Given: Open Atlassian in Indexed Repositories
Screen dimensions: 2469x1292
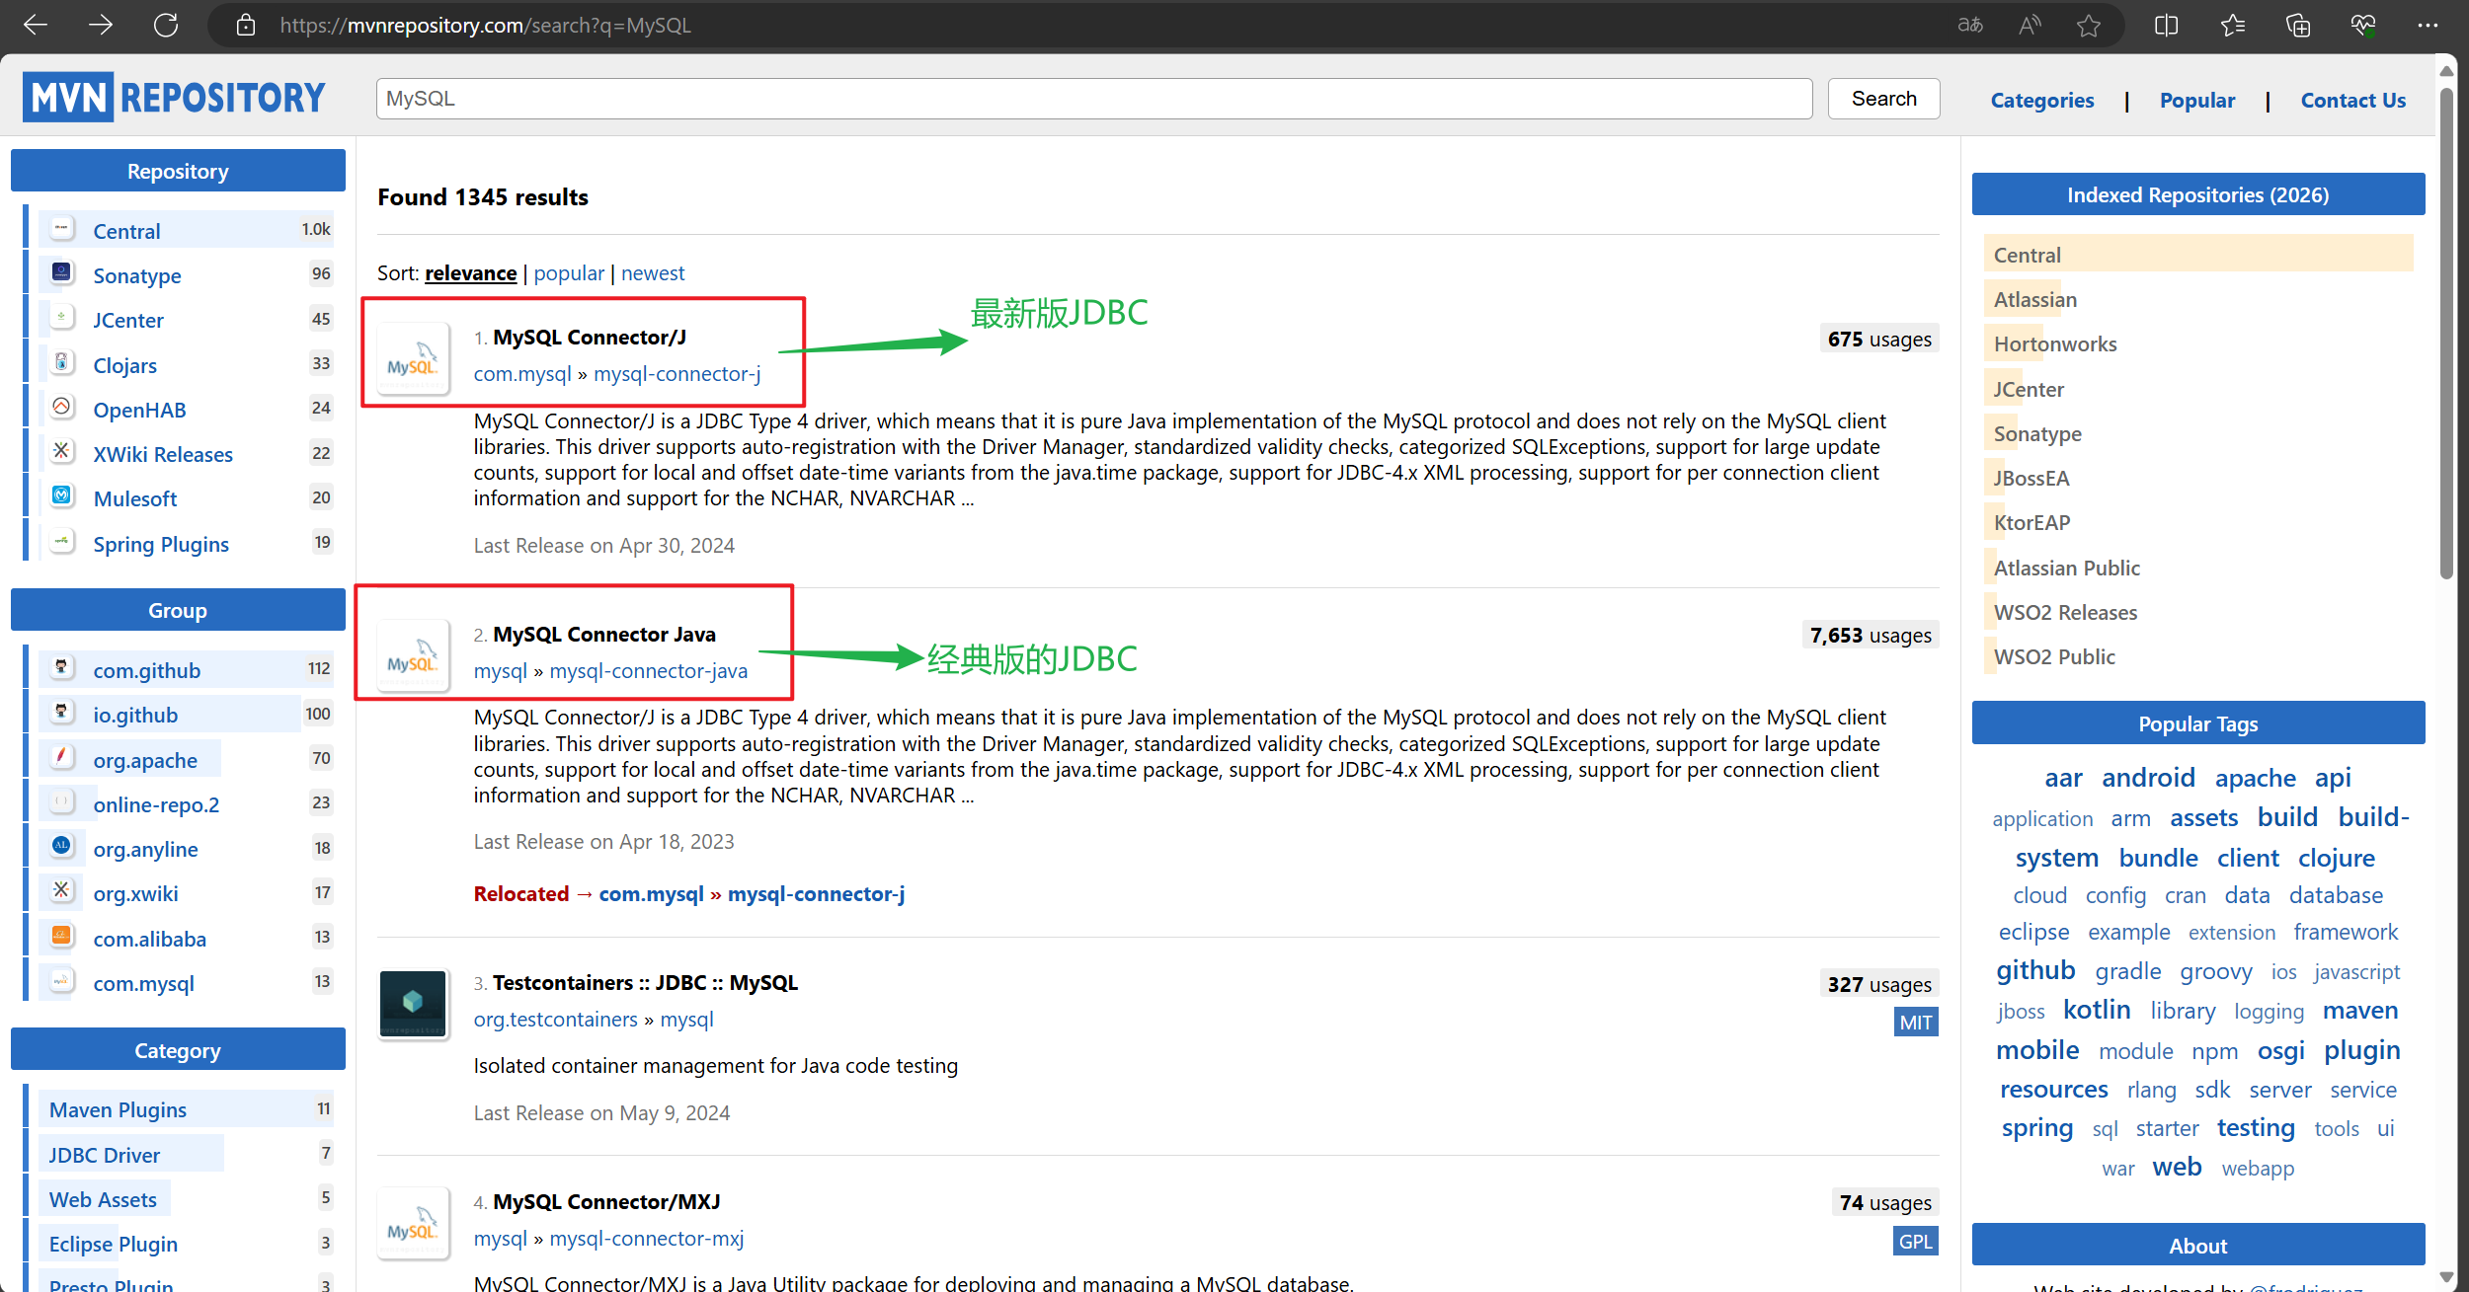Looking at the screenshot, I should (2034, 300).
